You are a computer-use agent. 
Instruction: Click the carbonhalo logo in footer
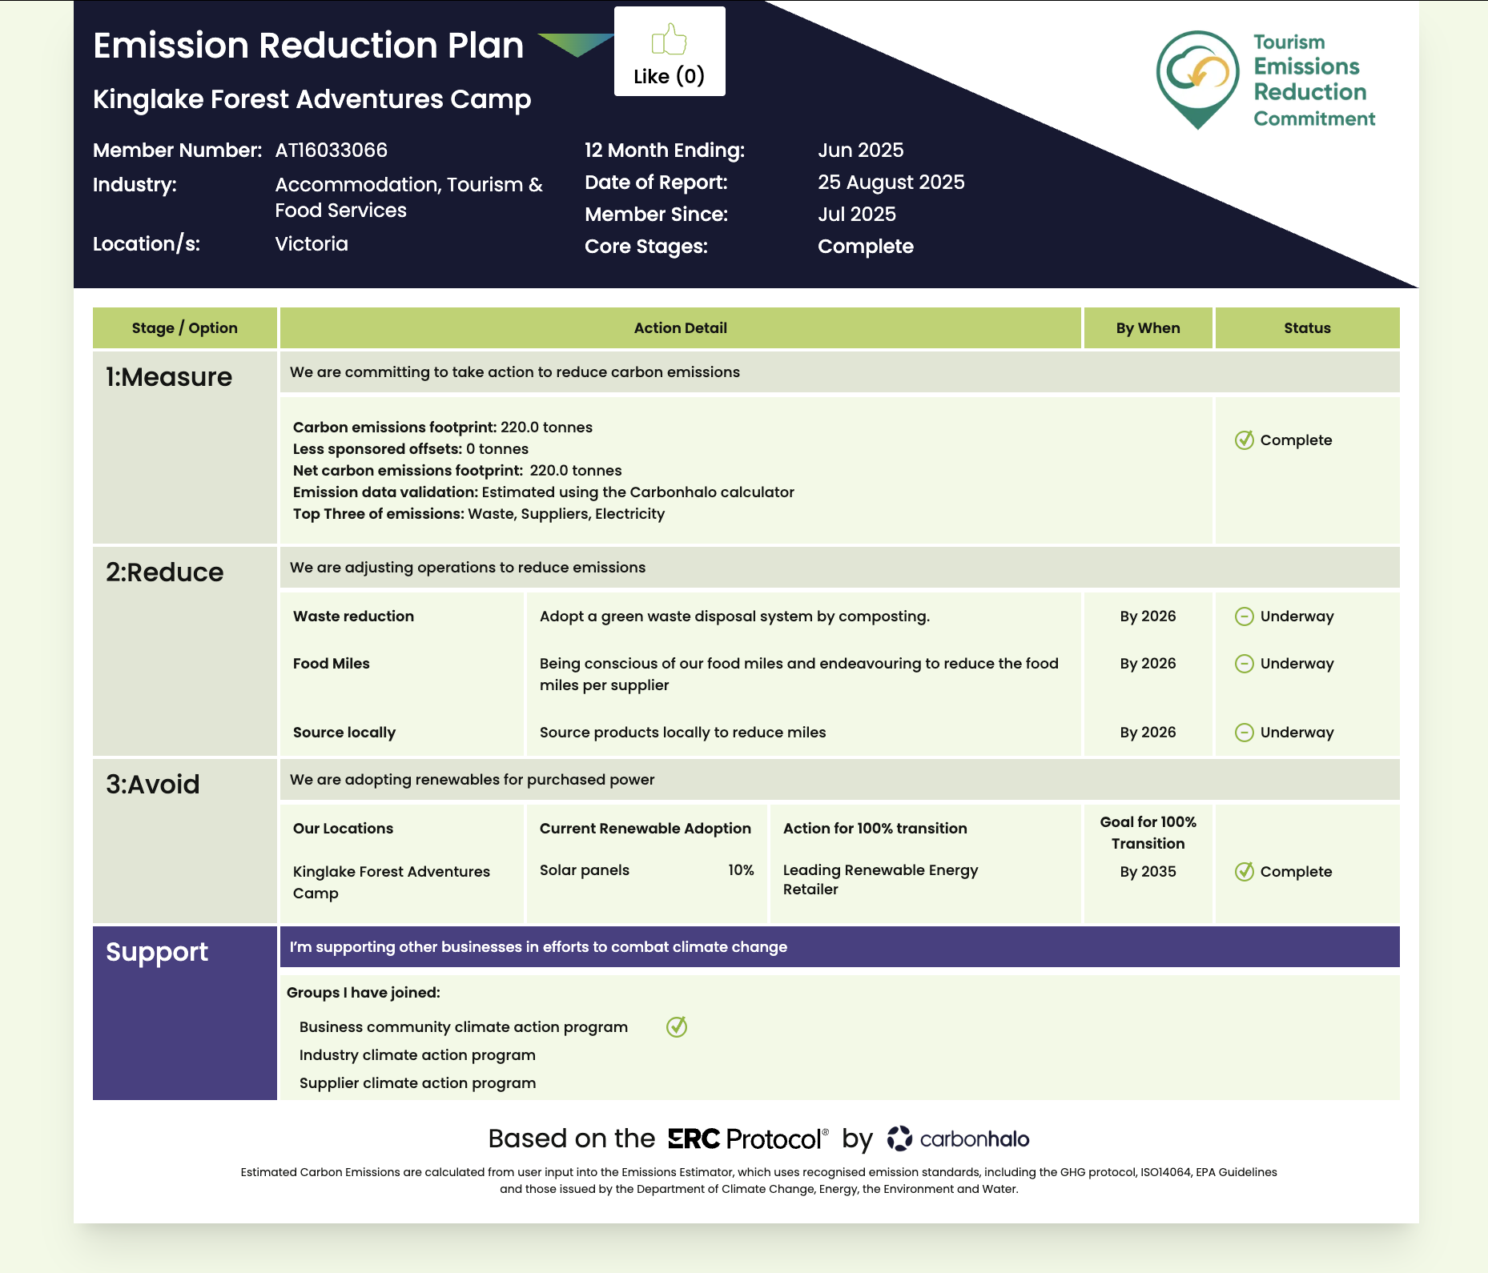(x=958, y=1138)
